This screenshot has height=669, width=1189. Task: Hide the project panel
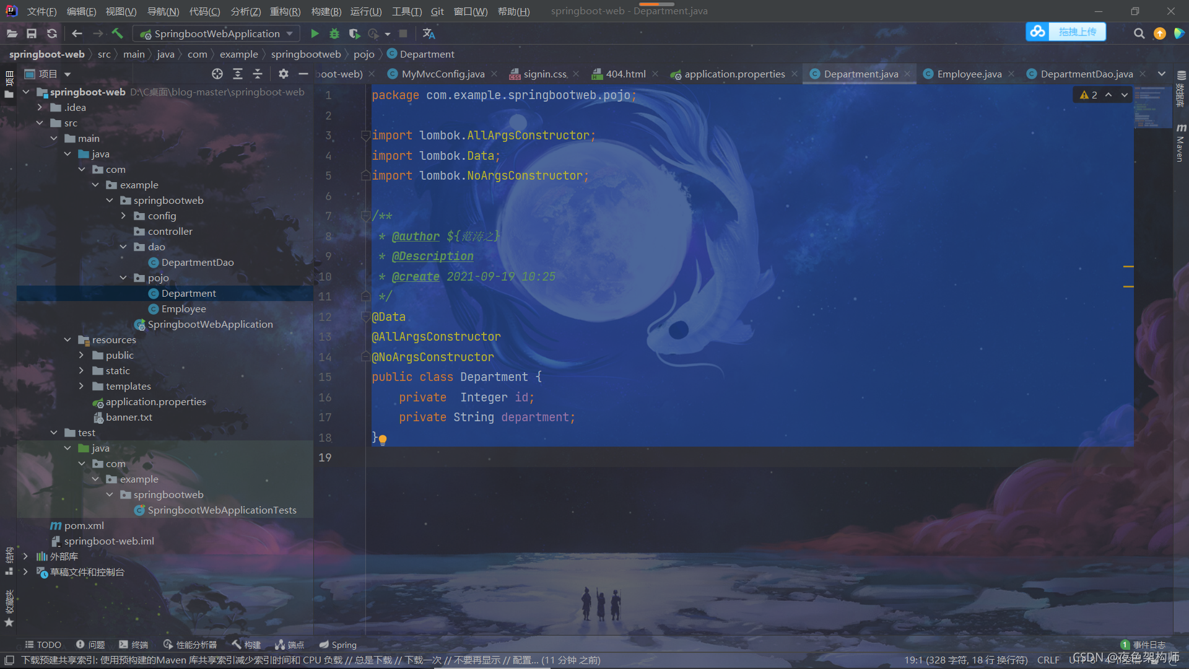tap(303, 74)
